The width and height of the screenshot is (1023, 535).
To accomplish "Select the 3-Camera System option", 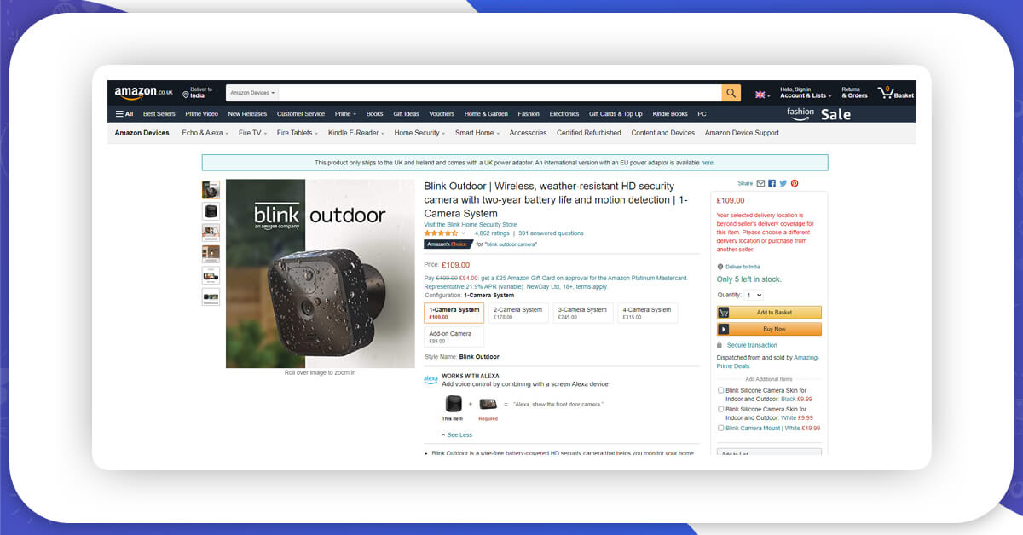I will click(583, 313).
